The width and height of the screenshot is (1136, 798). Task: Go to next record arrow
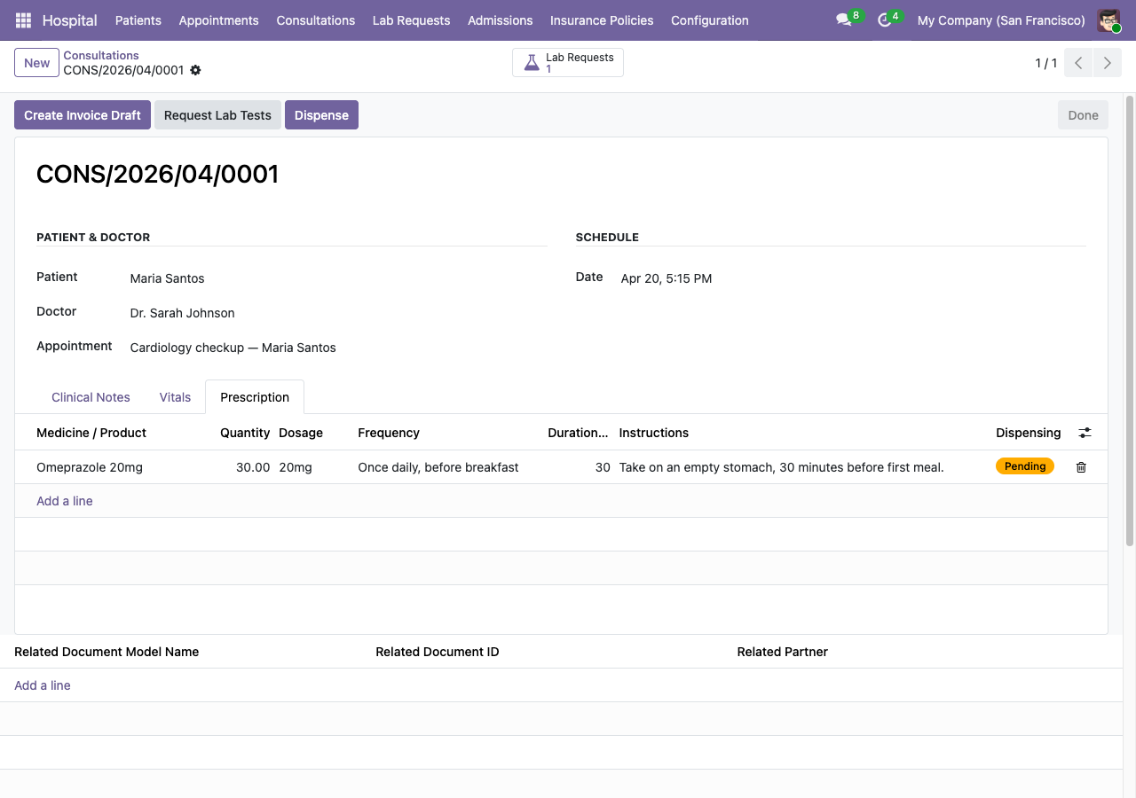(x=1108, y=63)
